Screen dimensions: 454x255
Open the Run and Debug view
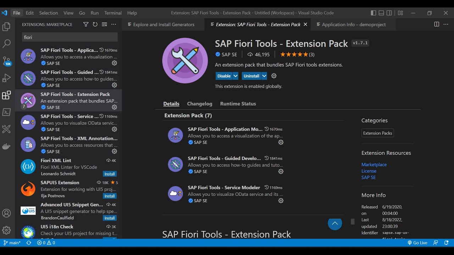(6, 78)
